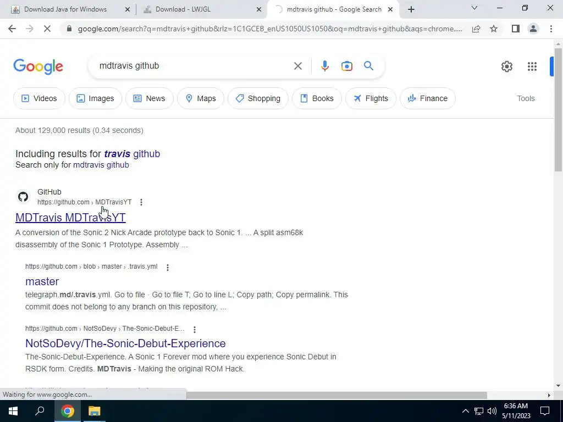Open tab search chevron

click(x=474, y=8)
